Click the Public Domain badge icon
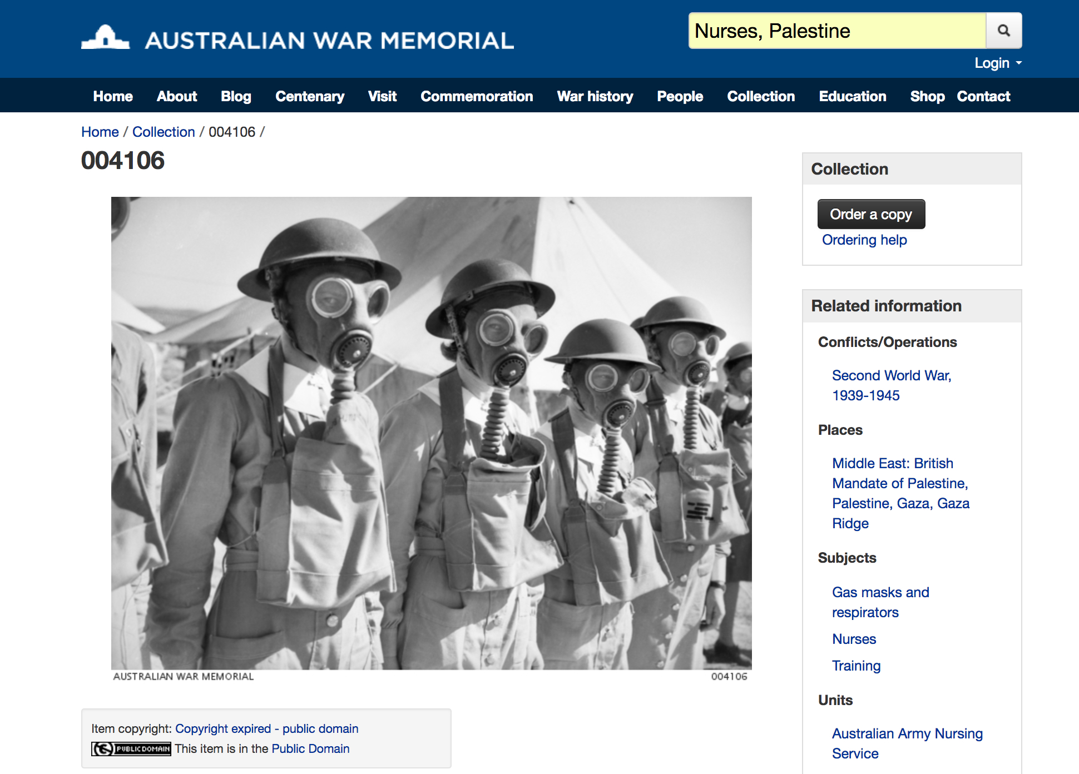 (x=131, y=749)
